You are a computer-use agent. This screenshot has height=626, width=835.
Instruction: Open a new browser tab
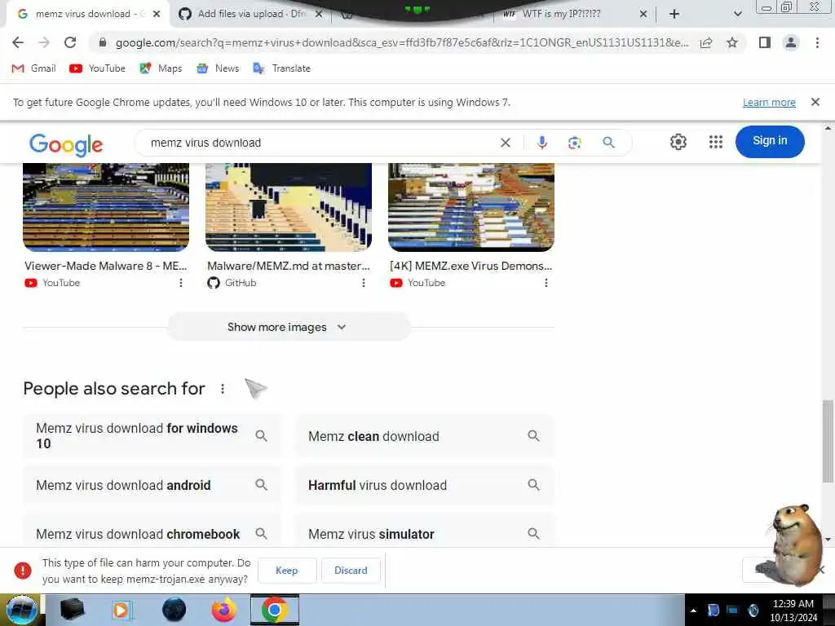pyautogui.click(x=674, y=14)
